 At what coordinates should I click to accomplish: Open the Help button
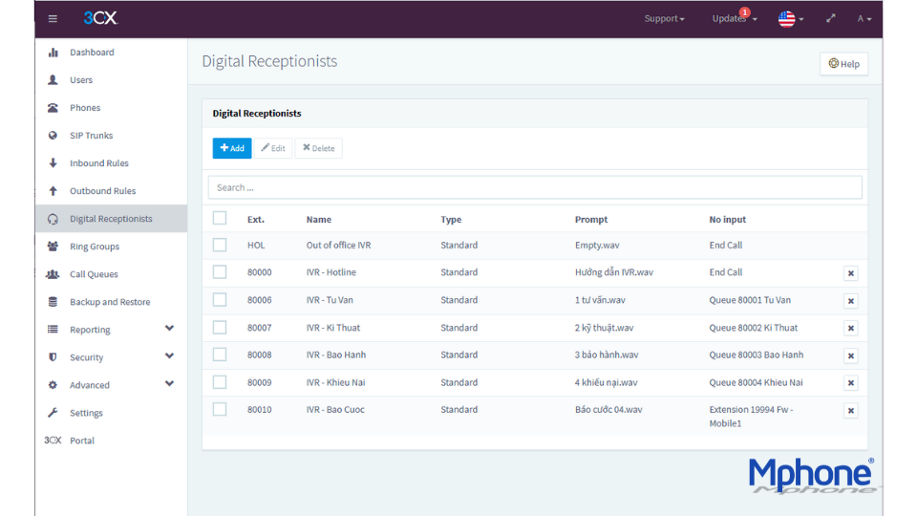pos(843,64)
